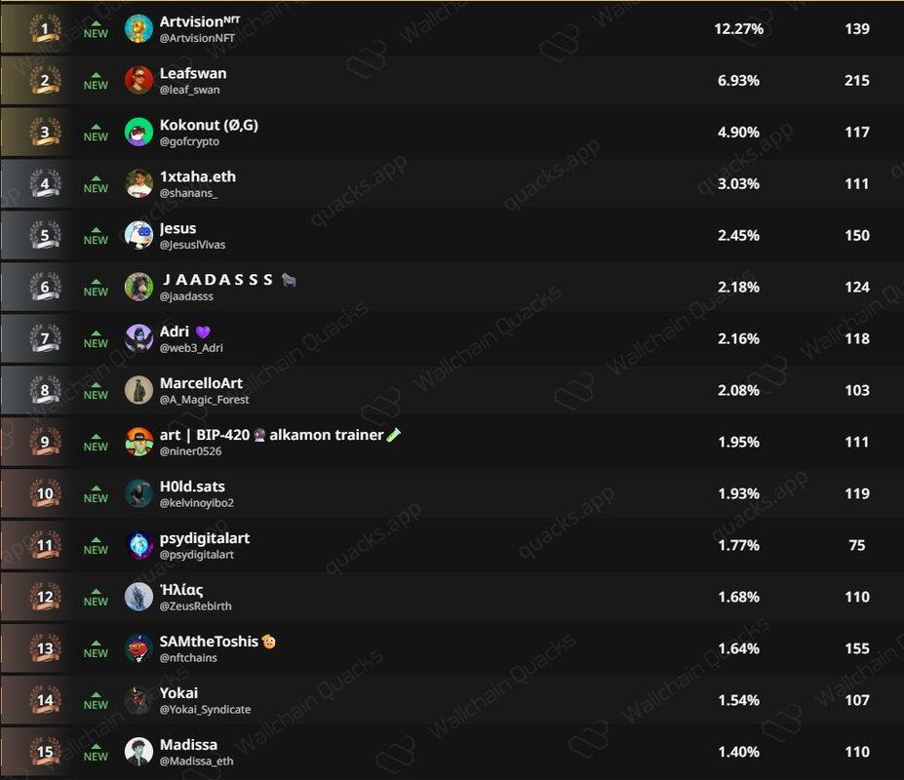Click the gorilla emoji after JAADASSS

point(289,280)
